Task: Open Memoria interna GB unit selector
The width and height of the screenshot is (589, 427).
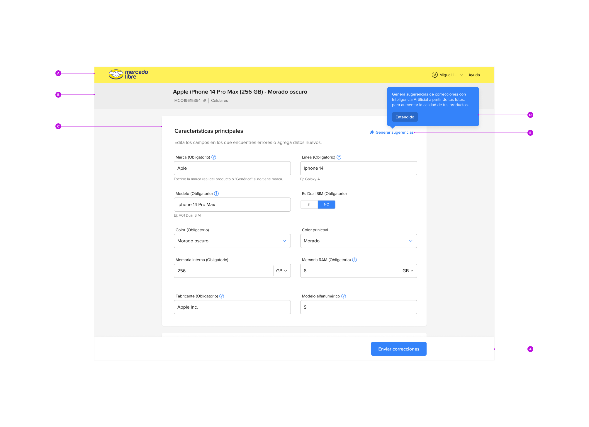Action: 281,271
